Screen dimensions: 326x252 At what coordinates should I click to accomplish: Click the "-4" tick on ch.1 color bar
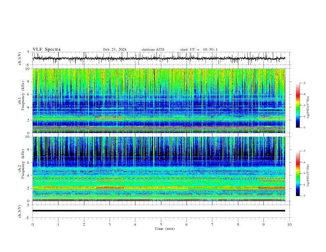304,94
